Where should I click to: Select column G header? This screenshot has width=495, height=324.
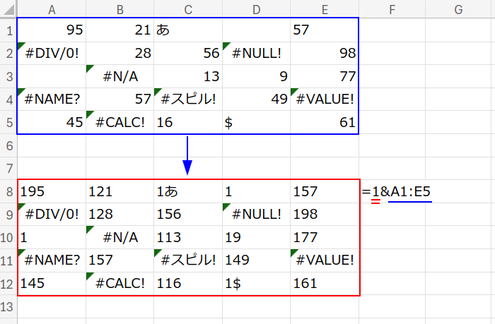point(458,8)
